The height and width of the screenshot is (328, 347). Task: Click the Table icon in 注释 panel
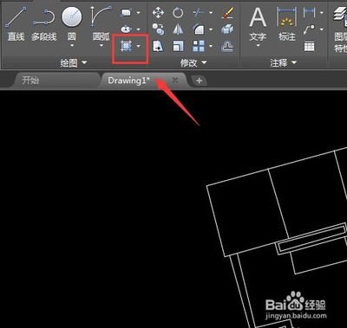[310, 46]
